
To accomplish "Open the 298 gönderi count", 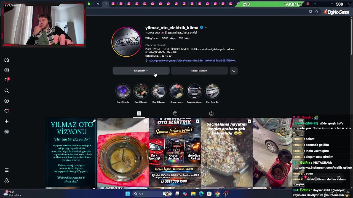I will click(152, 38).
